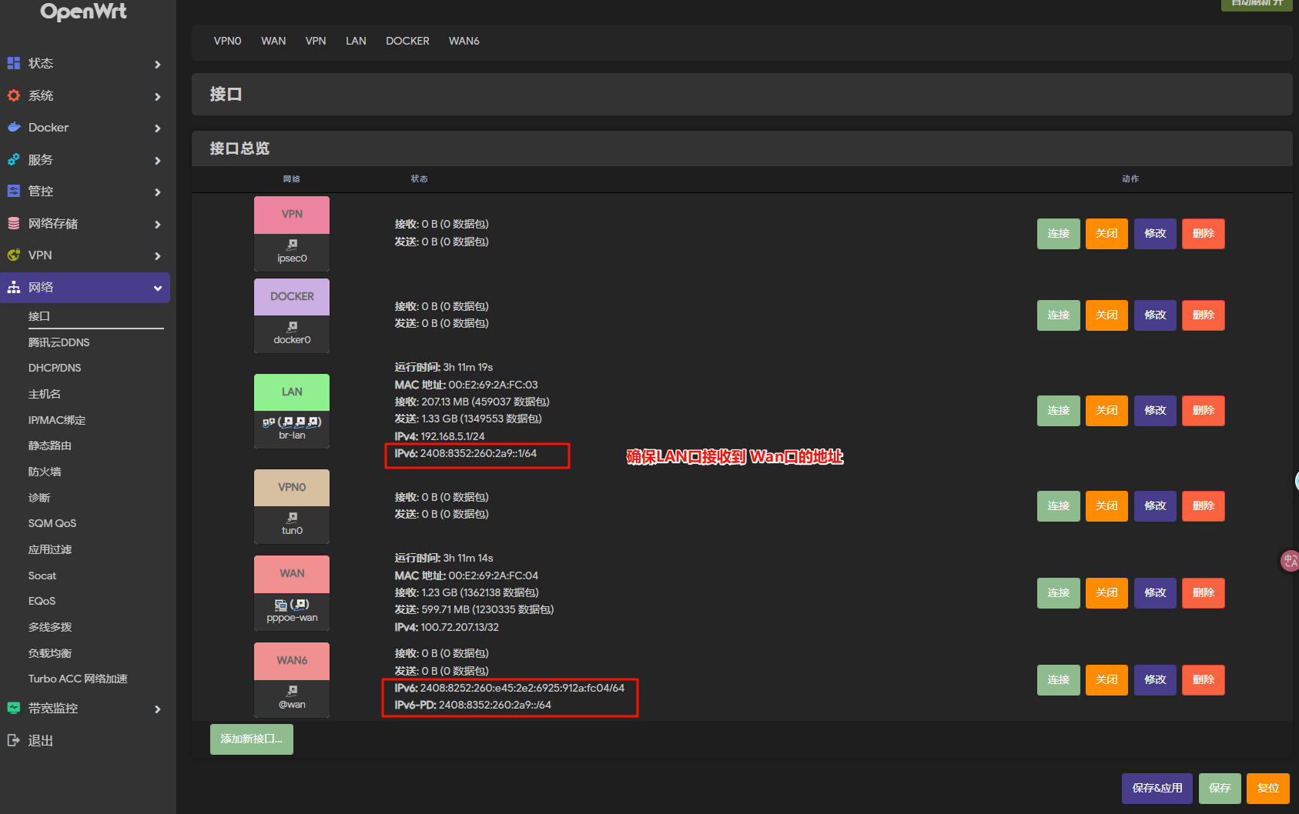The height and width of the screenshot is (814, 1299).
Task: Click the Network Storage database icon
Action: 14,223
